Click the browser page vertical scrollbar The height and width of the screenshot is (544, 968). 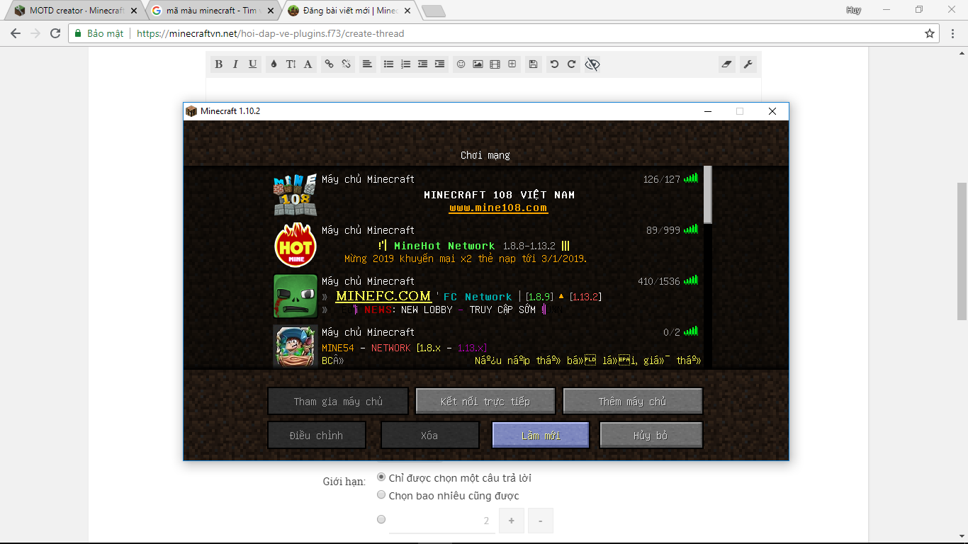point(962,251)
